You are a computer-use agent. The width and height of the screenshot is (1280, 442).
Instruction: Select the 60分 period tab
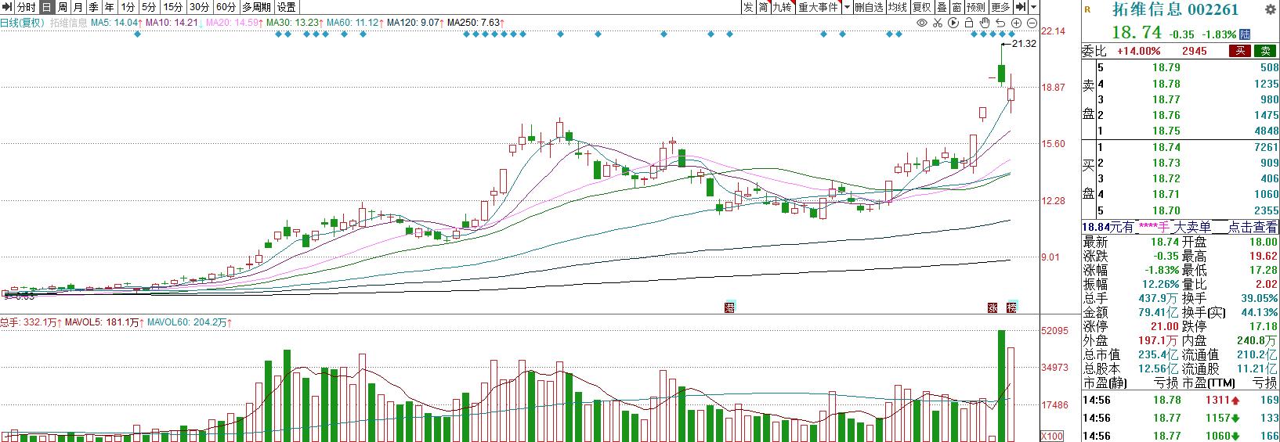pos(226,7)
